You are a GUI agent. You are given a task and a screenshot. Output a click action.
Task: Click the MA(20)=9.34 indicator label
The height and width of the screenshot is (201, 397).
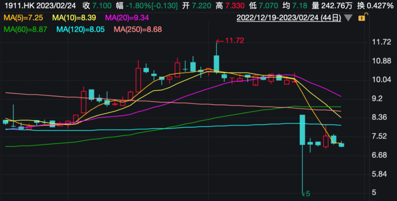click(x=127, y=18)
